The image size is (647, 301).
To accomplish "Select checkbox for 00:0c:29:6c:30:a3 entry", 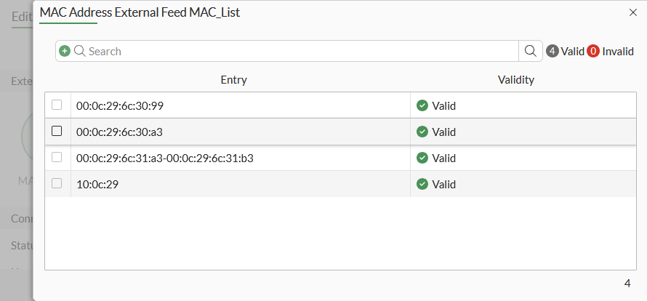I will (x=57, y=132).
